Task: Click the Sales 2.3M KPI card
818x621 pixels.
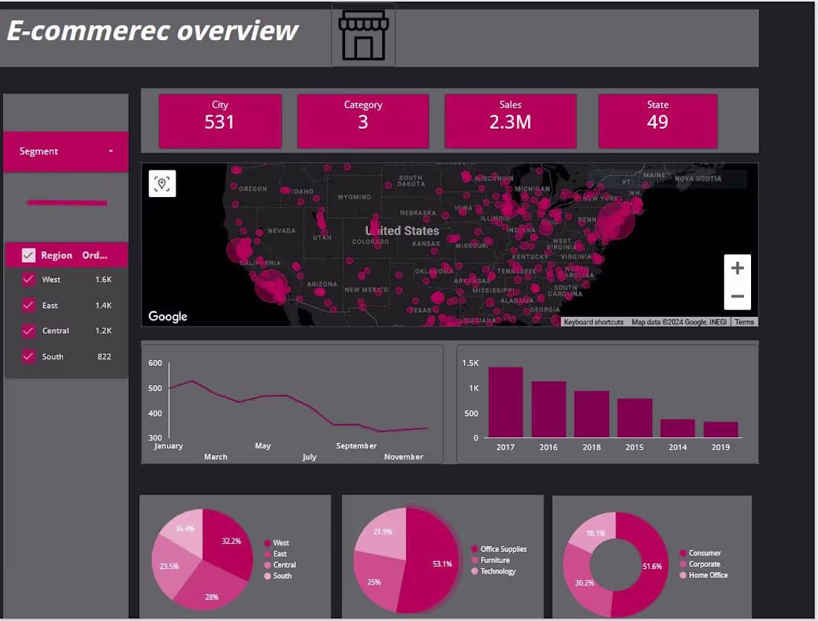Action: 510,120
